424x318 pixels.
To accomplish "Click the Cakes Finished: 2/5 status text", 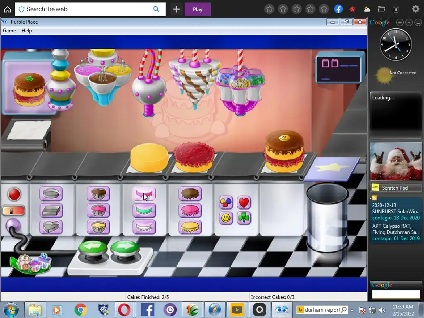I will point(148,297).
